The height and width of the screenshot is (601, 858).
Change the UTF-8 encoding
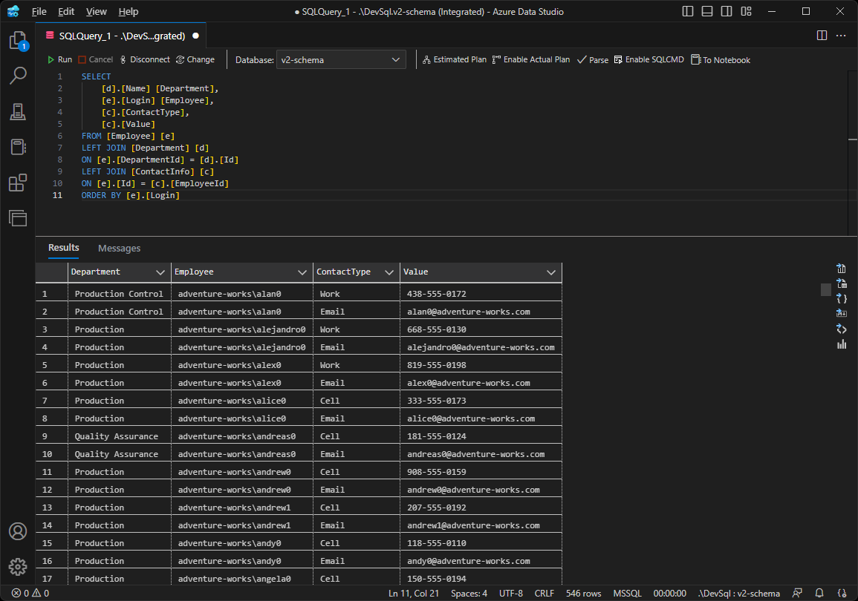click(510, 594)
